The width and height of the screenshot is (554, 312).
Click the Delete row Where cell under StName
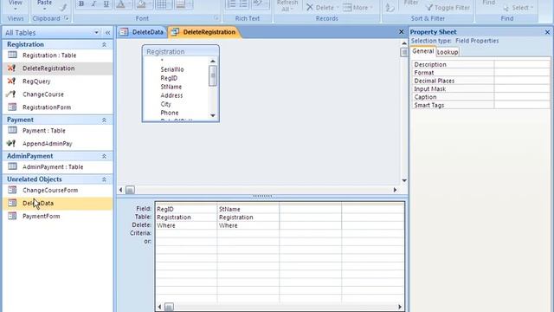click(248, 225)
